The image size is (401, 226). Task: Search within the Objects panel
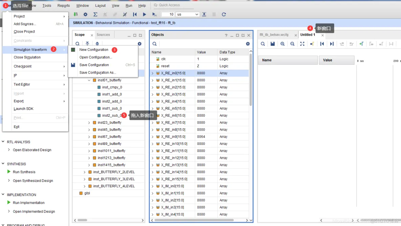coord(154,44)
